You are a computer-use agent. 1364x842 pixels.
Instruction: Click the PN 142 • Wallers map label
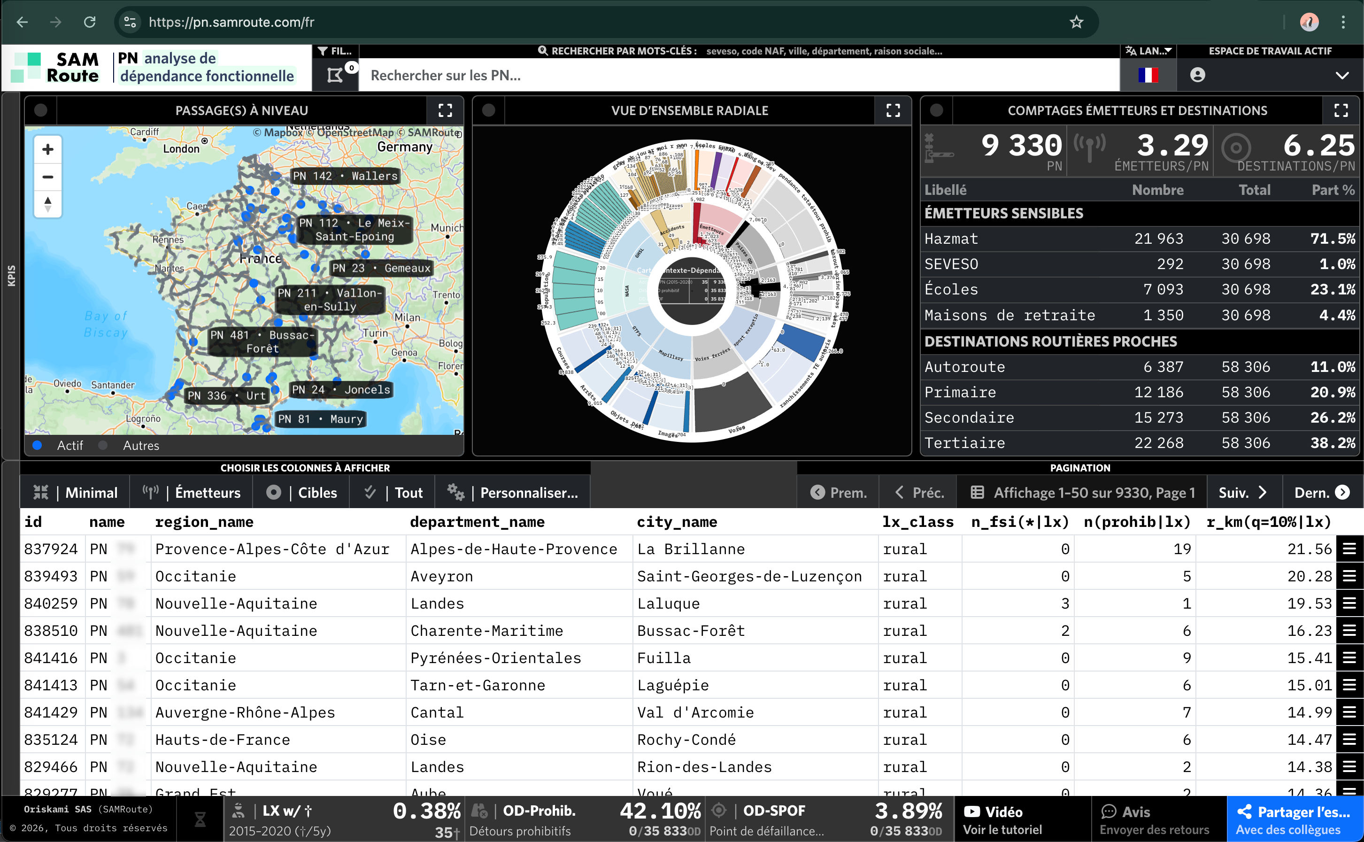(345, 176)
